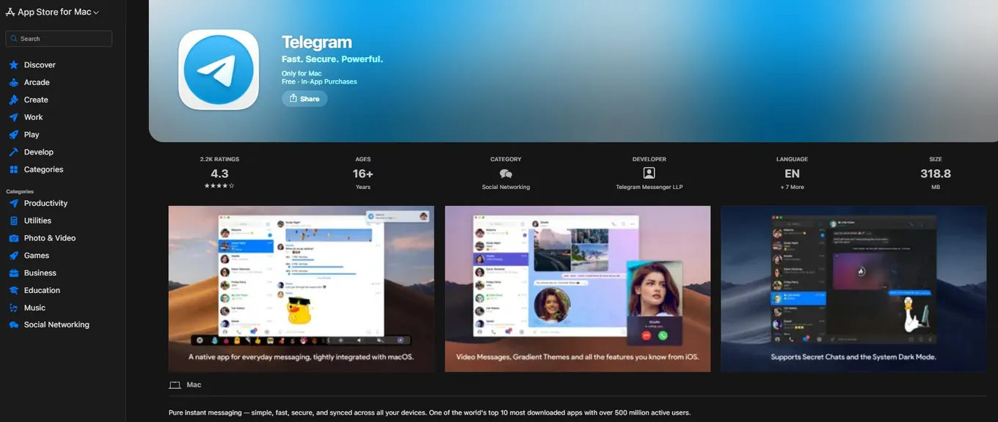Click the 4.3 ratings score

[219, 174]
